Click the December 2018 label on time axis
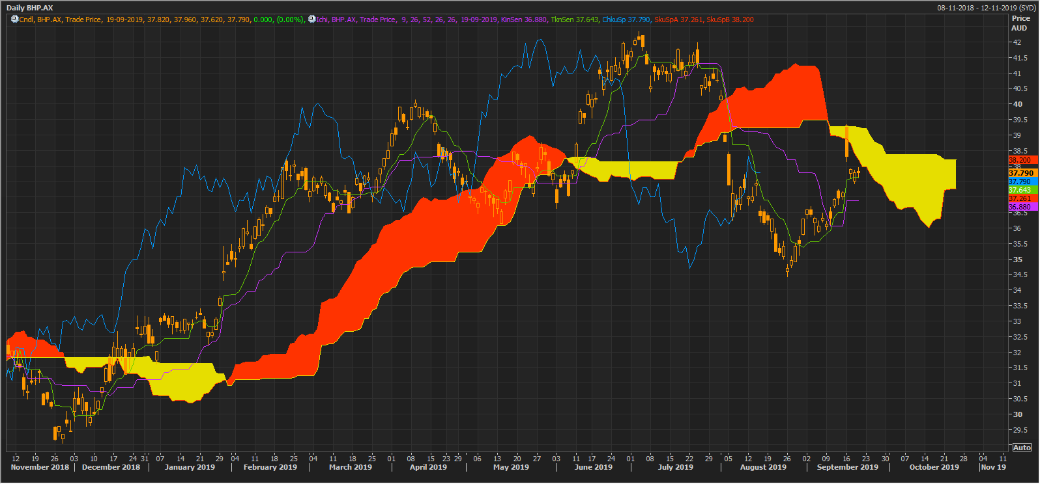The width and height of the screenshot is (1040, 484). [x=111, y=467]
